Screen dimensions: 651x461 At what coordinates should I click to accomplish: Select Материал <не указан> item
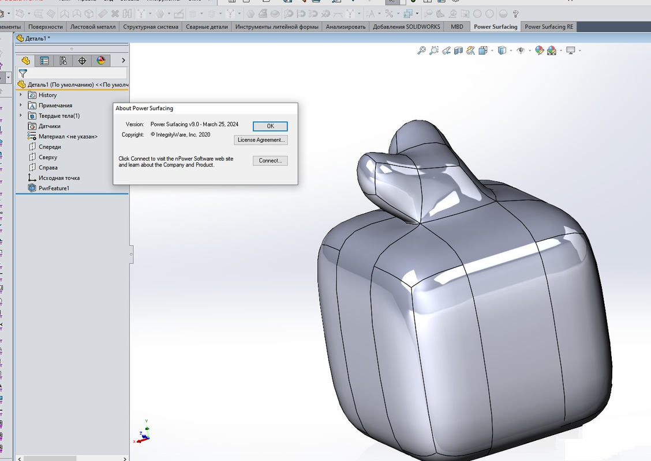tap(63, 137)
